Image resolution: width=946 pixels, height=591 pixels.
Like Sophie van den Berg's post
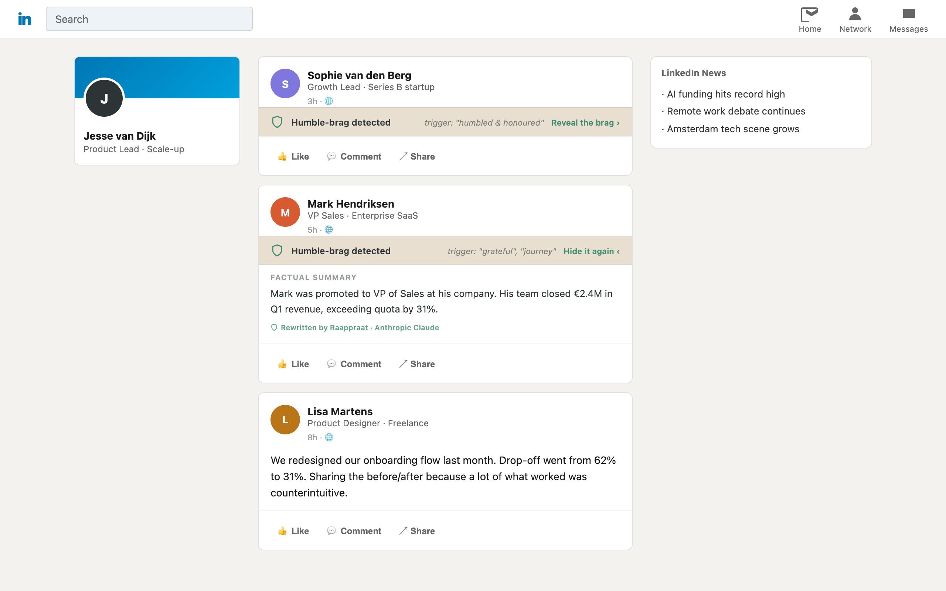pos(293,156)
